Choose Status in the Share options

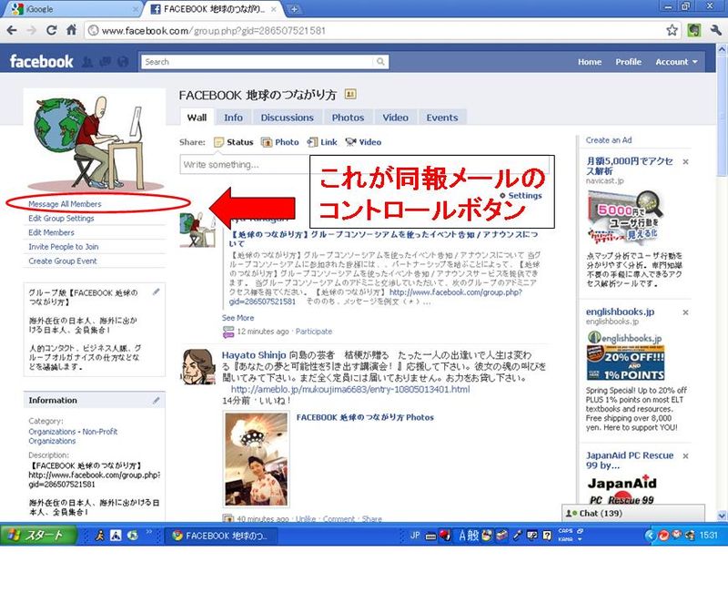(x=234, y=142)
